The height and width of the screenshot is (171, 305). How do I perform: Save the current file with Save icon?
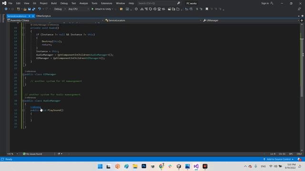29,9
